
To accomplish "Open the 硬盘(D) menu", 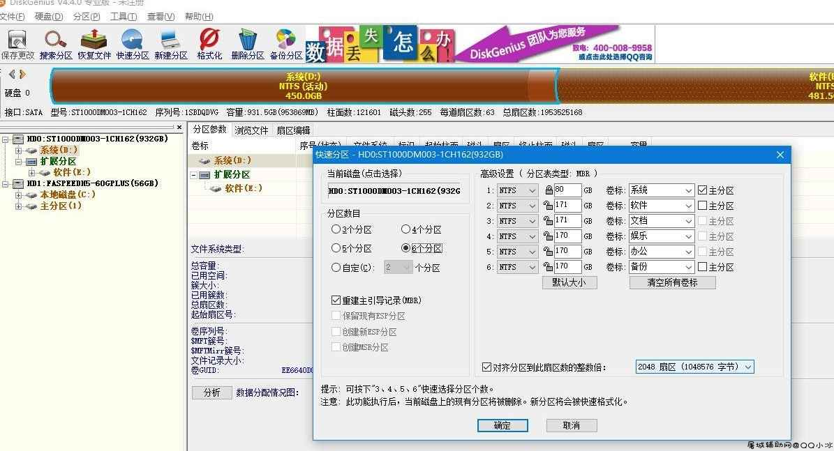I will (49, 17).
